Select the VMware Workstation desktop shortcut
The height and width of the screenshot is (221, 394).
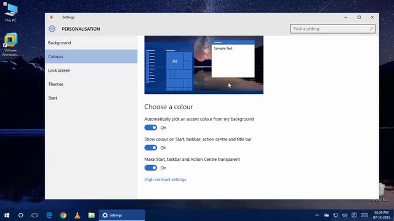click(10, 44)
